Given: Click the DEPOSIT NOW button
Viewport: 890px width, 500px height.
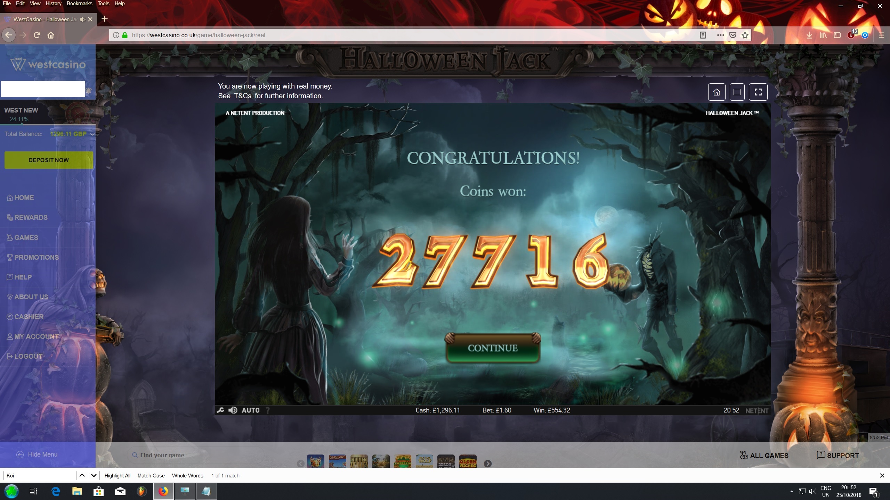Looking at the screenshot, I should pos(49,160).
